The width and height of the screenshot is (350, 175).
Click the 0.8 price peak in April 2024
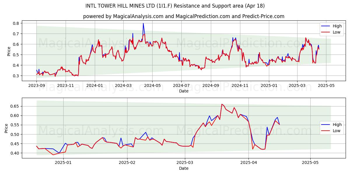(x=143, y=23)
